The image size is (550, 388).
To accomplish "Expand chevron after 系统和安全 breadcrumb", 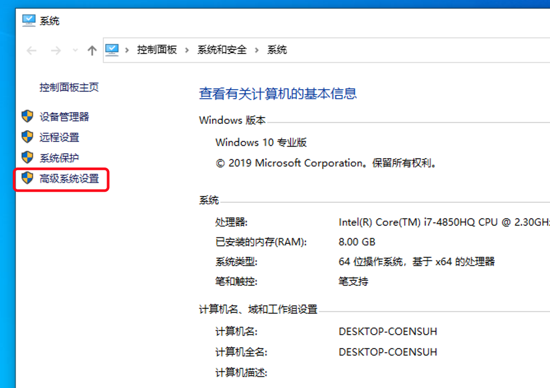I will 256,50.
